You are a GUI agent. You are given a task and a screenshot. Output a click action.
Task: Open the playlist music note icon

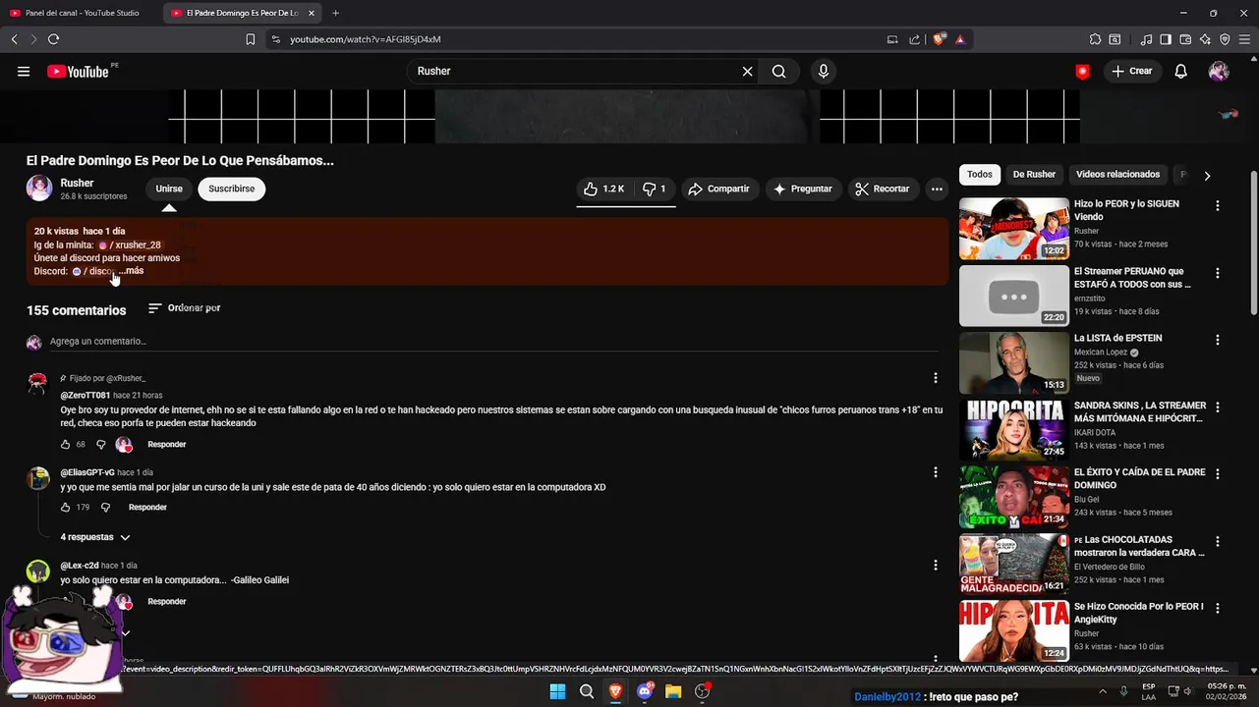[x=1146, y=39]
